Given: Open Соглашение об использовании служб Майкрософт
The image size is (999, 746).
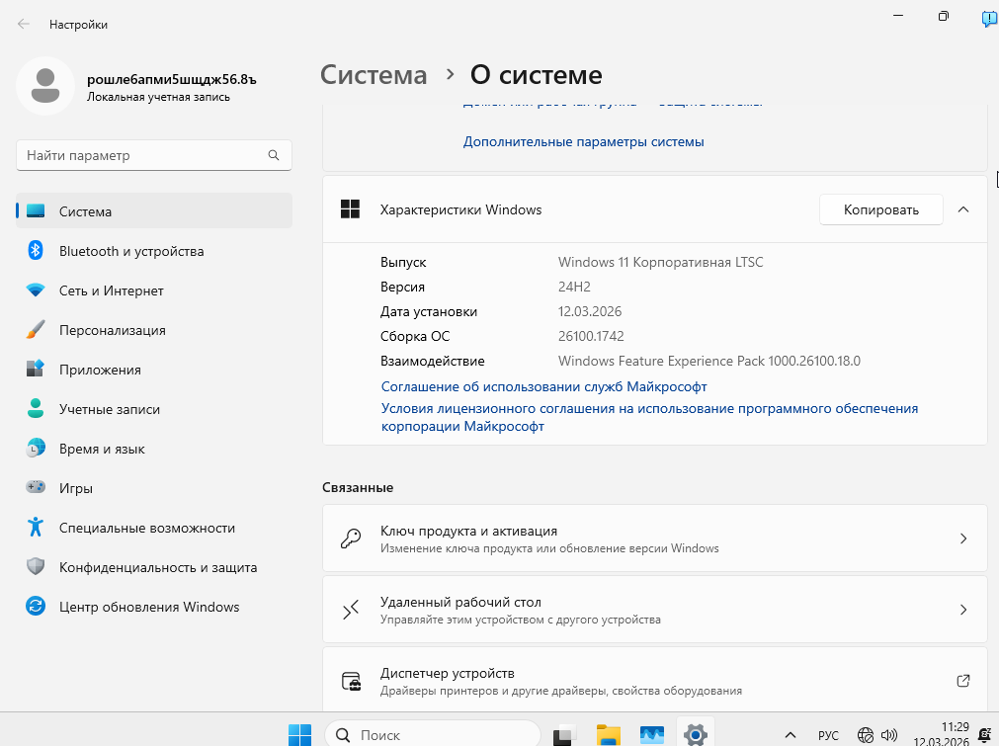Looking at the screenshot, I should (543, 386).
